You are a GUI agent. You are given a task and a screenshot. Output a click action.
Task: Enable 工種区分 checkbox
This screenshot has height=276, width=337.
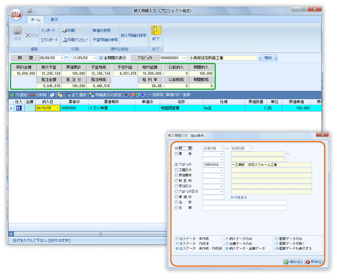176,170
